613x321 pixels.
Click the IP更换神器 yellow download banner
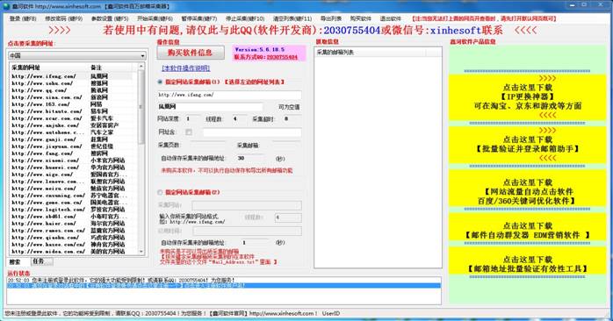click(528, 96)
